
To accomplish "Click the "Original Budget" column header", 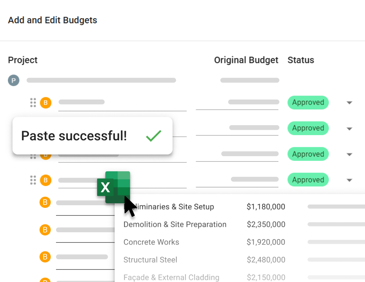I will click(246, 60).
